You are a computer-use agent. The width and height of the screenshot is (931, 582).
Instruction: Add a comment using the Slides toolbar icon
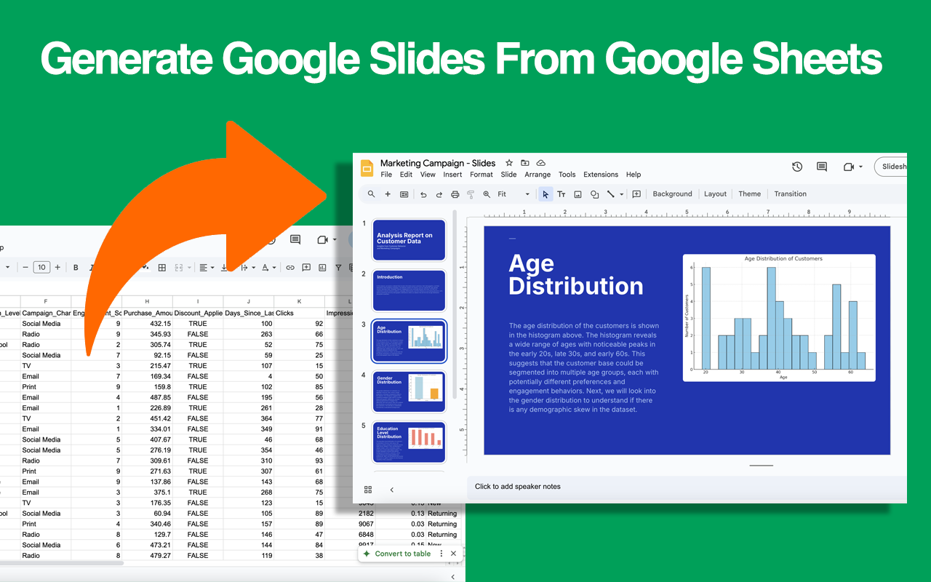tap(636, 194)
